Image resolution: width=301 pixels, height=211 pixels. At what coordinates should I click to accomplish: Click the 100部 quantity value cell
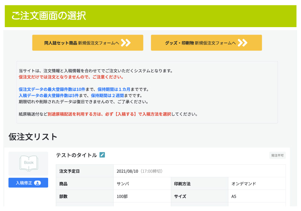point(142,196)
